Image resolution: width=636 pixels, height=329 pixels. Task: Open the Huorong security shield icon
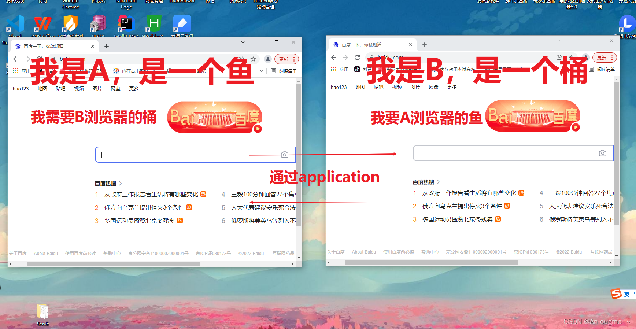[x=70, y=24]
